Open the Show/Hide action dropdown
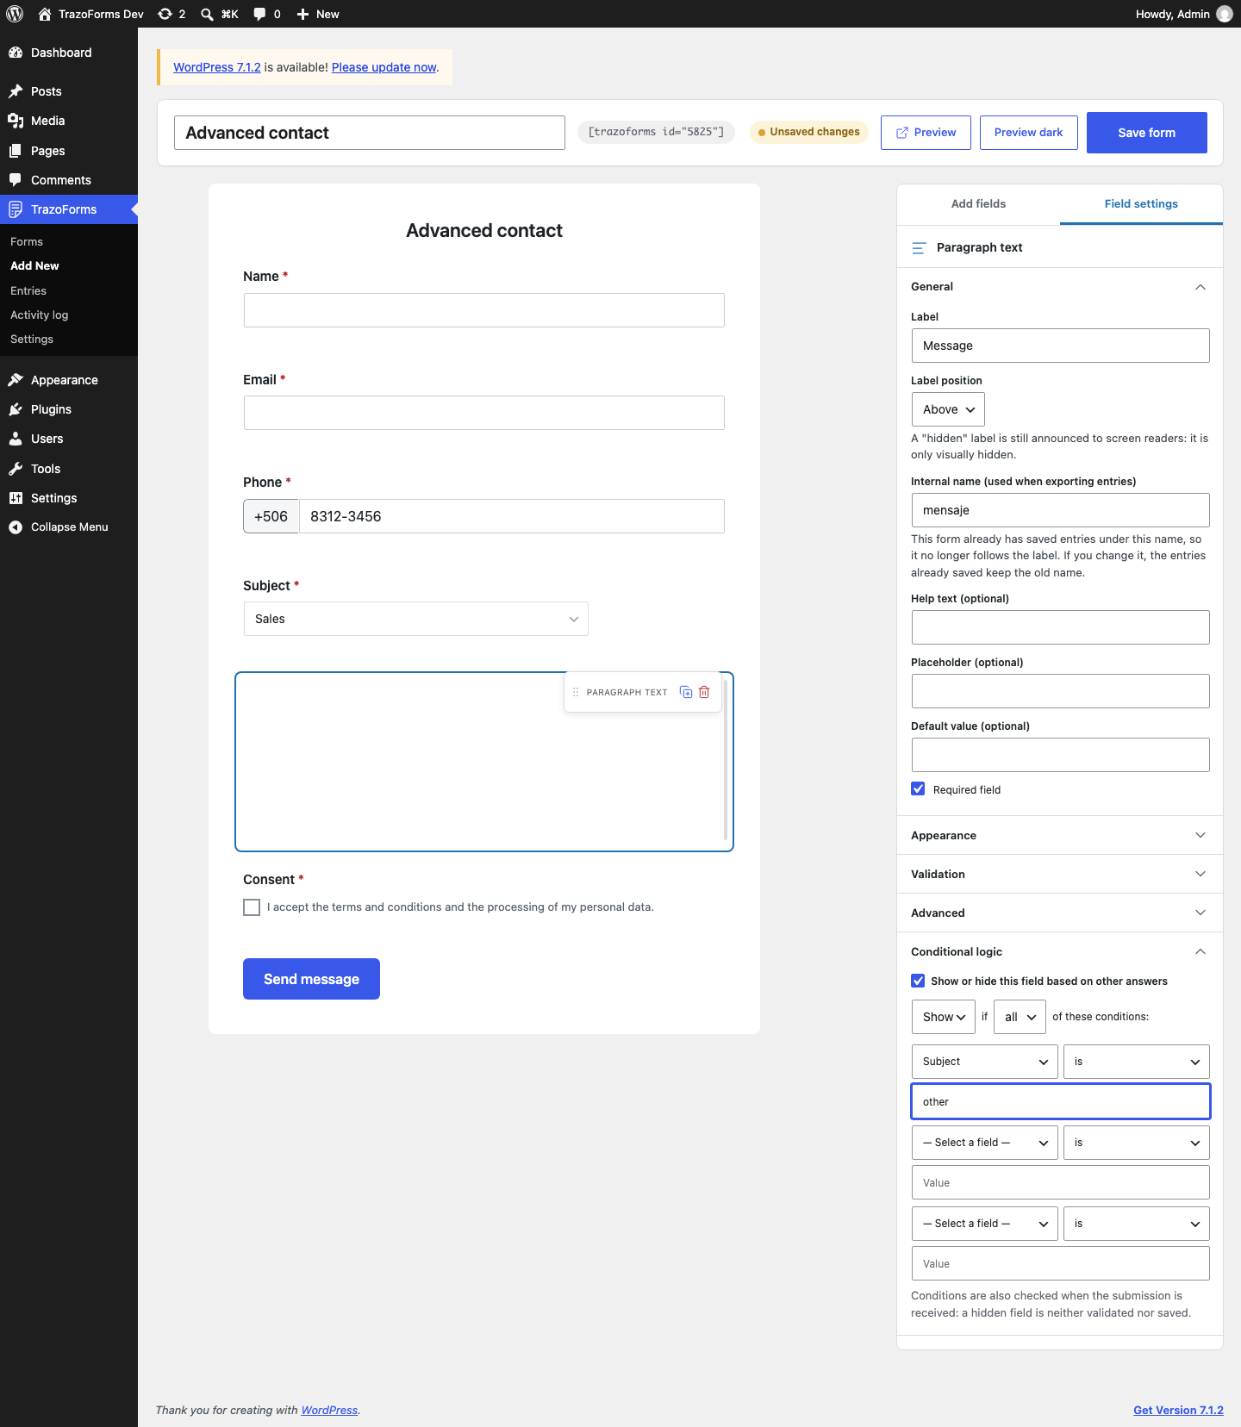The width and height of the screenshot is (1241, 1427). click(944, 1017)
